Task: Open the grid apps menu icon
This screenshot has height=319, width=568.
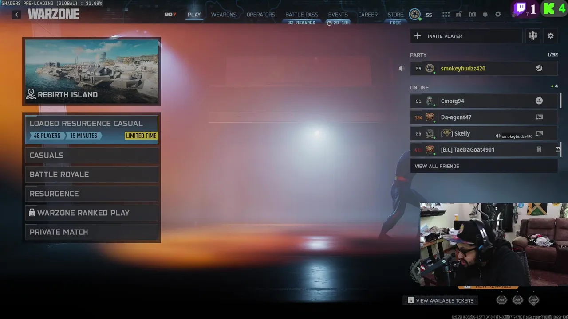Action: pyautogui.click(x=446, y=15)
